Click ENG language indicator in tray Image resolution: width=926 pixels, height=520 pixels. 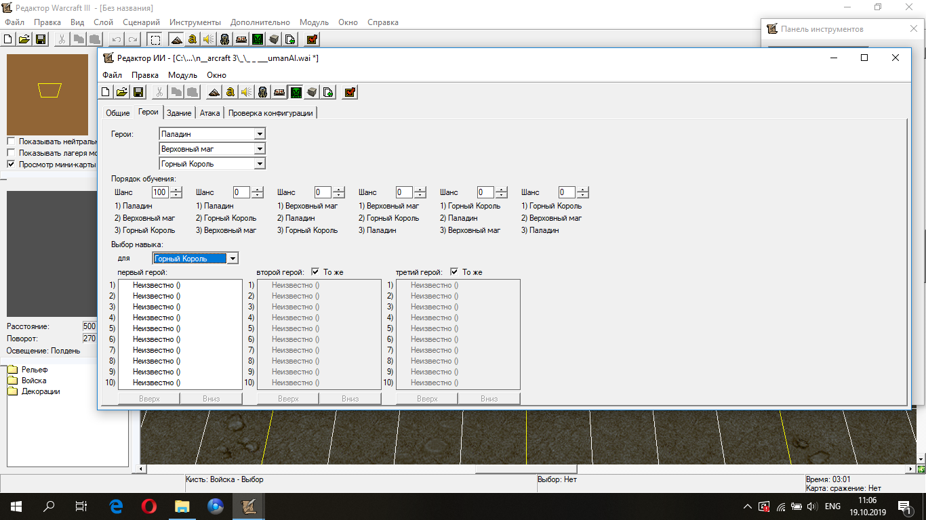point(833,506)
